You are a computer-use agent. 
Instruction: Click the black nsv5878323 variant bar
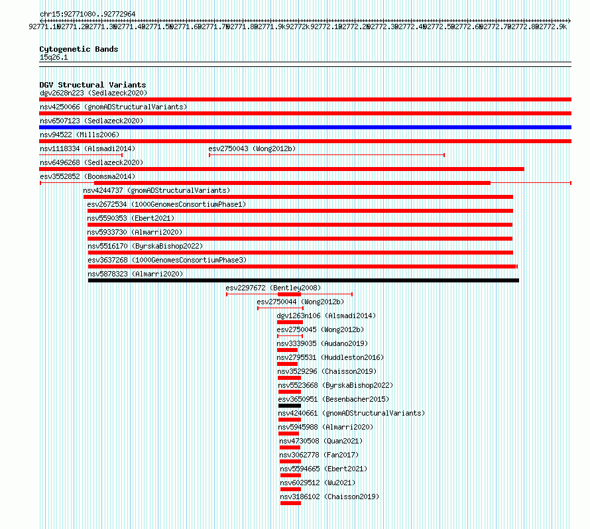304,280
